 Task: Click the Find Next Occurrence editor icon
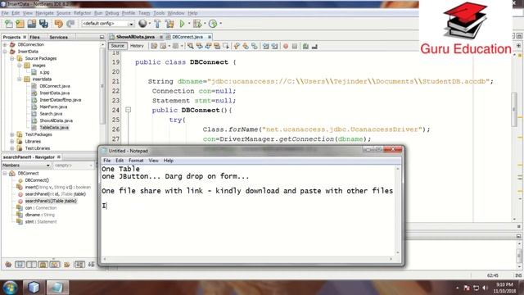208,46
